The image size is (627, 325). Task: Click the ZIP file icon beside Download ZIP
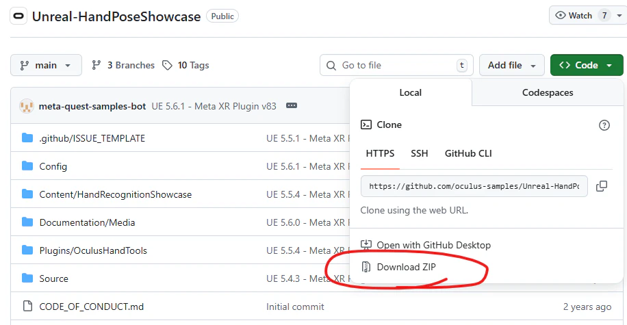point(366,267)
